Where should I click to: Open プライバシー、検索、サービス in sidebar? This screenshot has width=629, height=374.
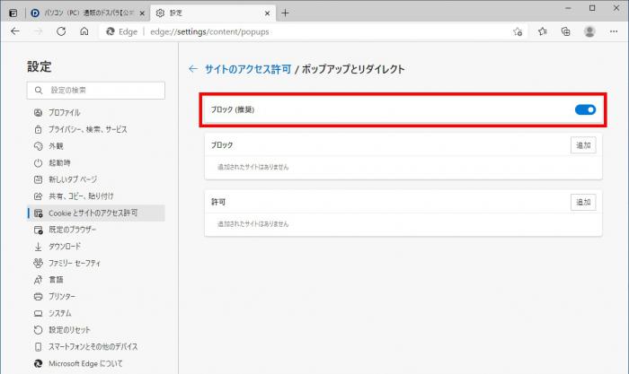96,129
